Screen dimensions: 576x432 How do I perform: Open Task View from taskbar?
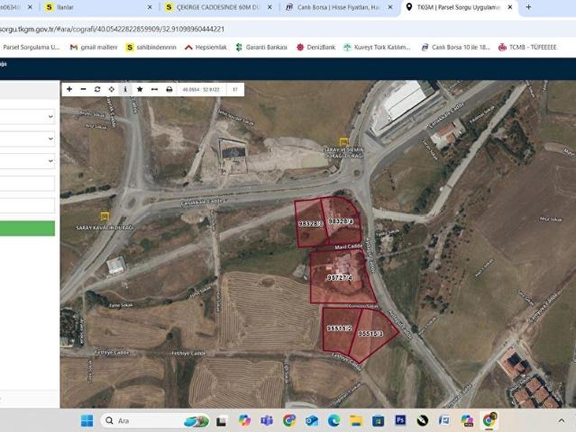point(221,421)
